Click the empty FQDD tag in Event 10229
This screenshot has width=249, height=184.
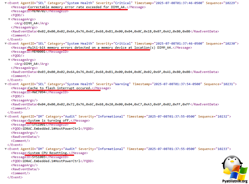pyautogui.click(x=18, y=15)
